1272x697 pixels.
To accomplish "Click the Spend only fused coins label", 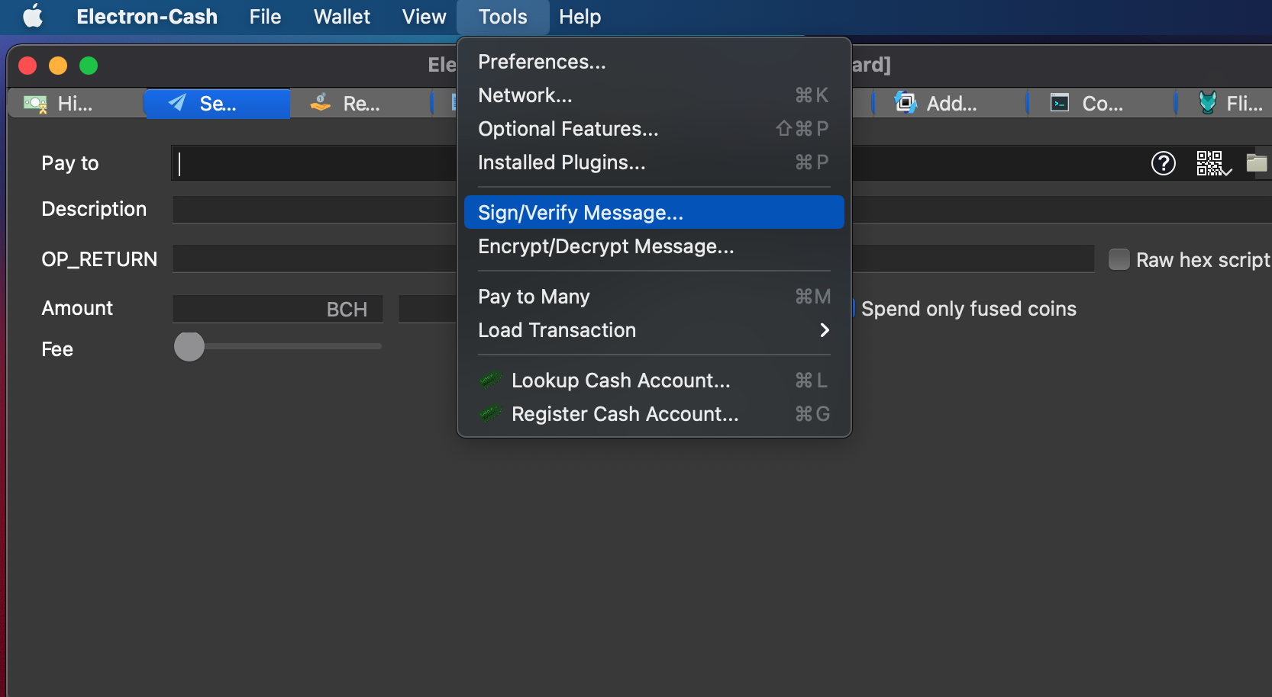I will (x=969, y=309).
